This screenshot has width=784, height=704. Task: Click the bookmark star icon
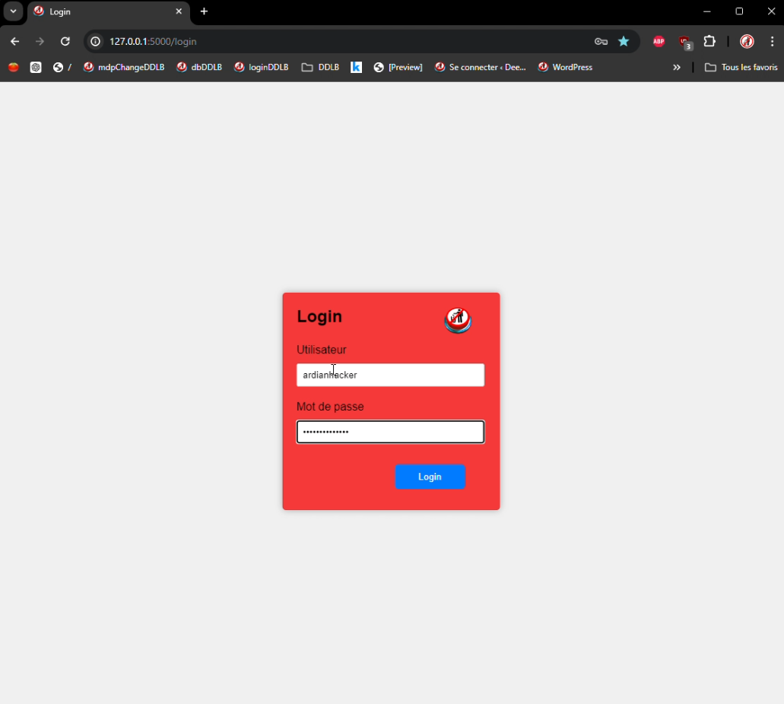pyautogui.click(x=624, y=42)
